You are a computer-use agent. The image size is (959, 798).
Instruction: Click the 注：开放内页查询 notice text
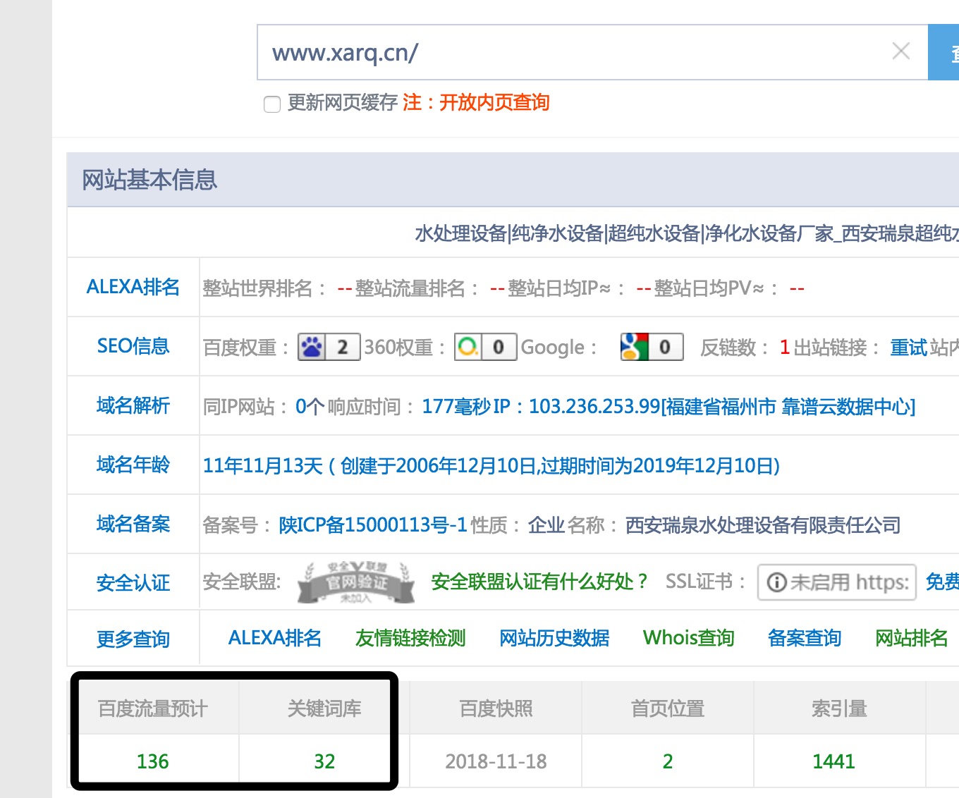pyautogui.click(x=476, y=103)
